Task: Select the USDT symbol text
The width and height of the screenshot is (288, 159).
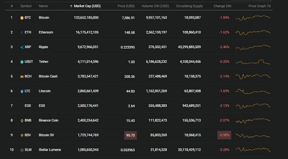Action: (x=29, y=61)
